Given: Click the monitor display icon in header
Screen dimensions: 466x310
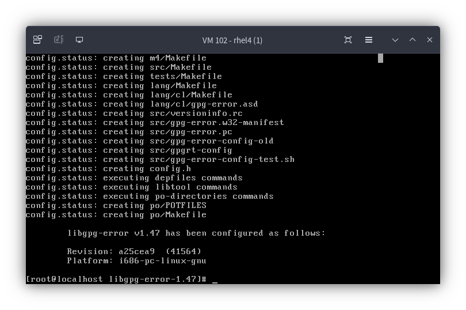Looking at the screenshot, I should [x=79, y=40].
